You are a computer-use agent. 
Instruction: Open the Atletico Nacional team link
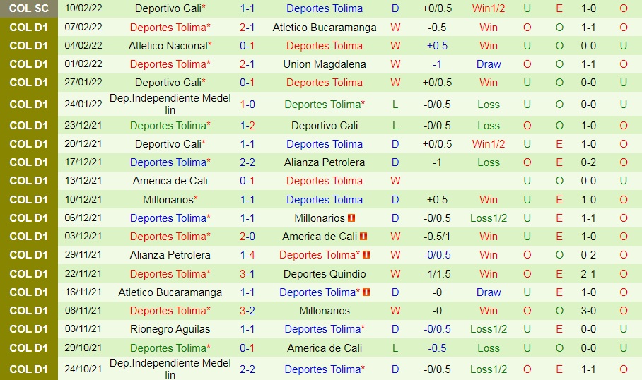170,45
